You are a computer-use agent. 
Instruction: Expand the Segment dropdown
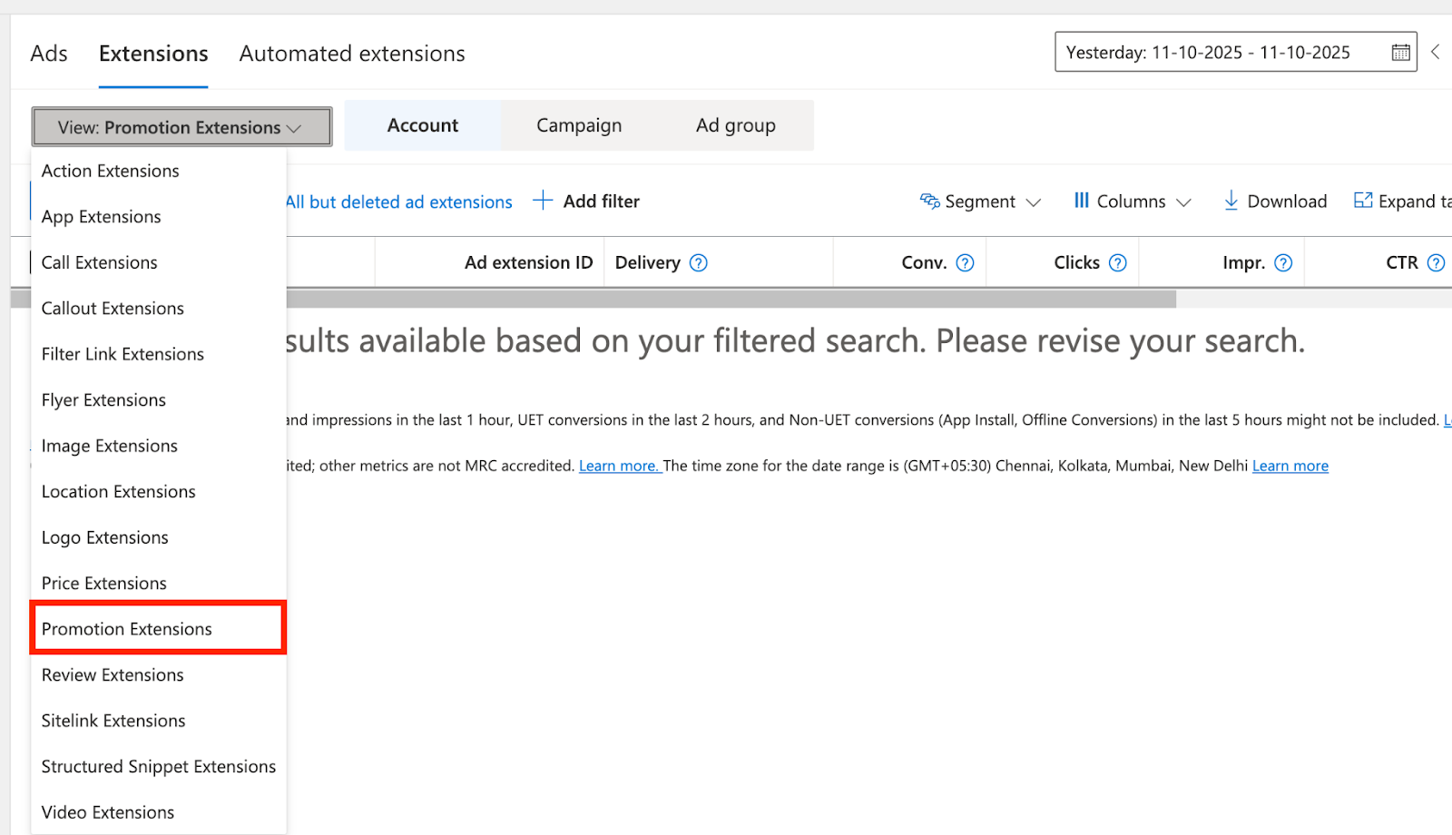980,201
